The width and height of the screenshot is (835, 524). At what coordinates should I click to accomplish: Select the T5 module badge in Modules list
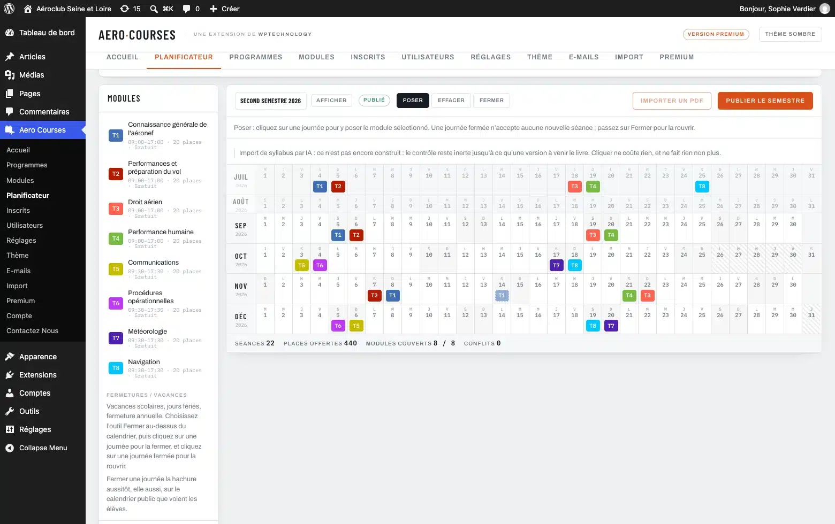(x=116, y=269)
